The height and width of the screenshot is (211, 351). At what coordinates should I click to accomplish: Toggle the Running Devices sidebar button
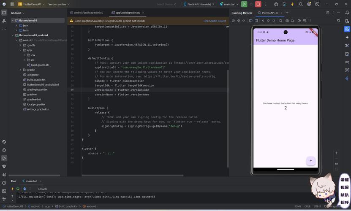pyautogui.click(x=347, y=29)
